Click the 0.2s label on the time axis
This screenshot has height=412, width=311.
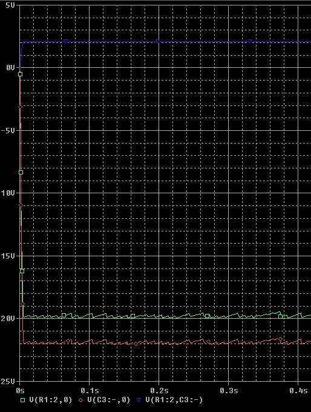159,390
